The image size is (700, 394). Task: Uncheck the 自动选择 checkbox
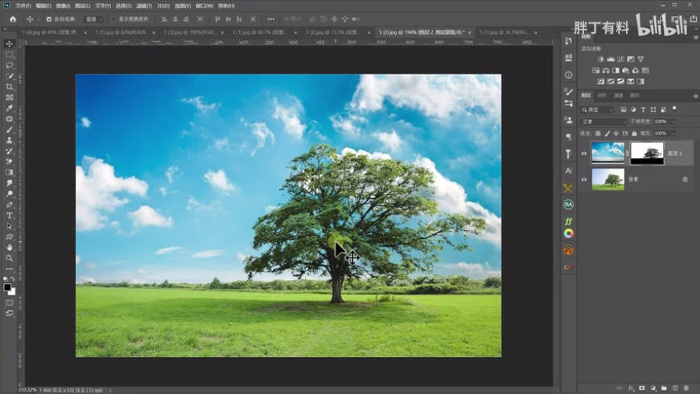click(48, 19)
